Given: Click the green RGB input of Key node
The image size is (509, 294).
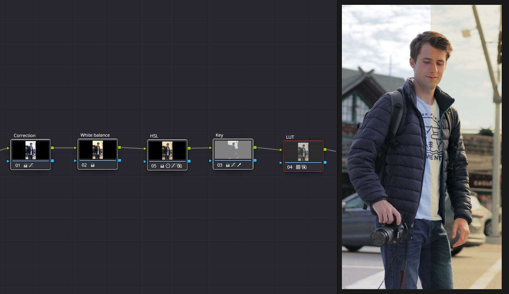Looking at the screenshot, I should 210,148.
